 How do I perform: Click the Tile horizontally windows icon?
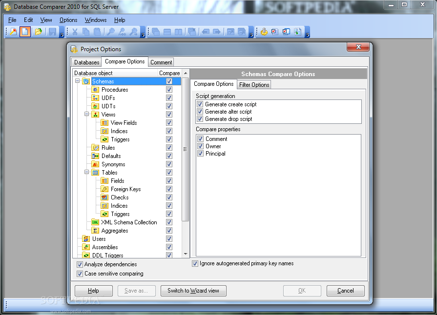coord(167,32)
